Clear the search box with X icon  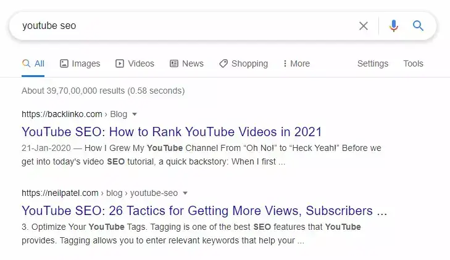tap(364, 26)
